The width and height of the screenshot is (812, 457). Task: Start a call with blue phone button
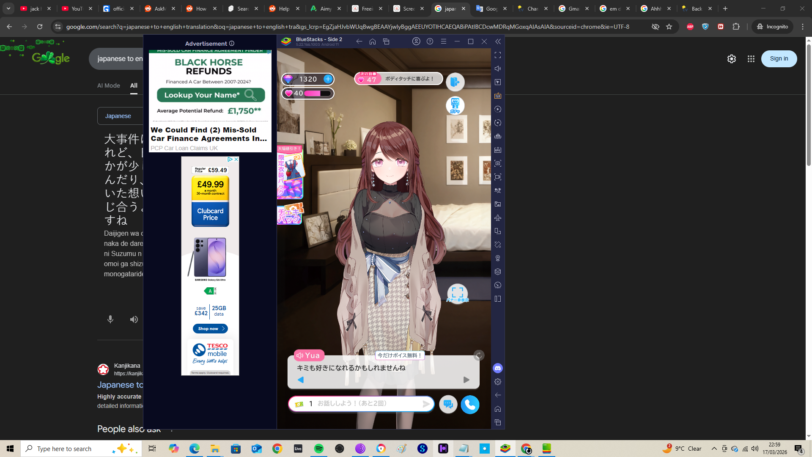tap(470, 405)
